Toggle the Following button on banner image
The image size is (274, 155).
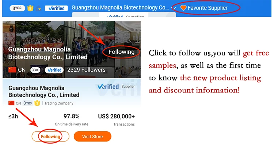121,52
